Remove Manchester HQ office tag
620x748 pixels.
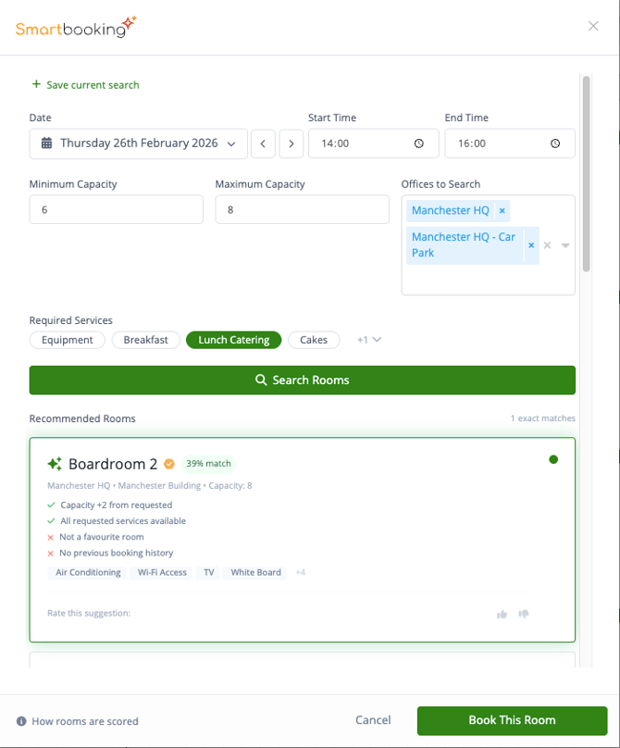502,211
